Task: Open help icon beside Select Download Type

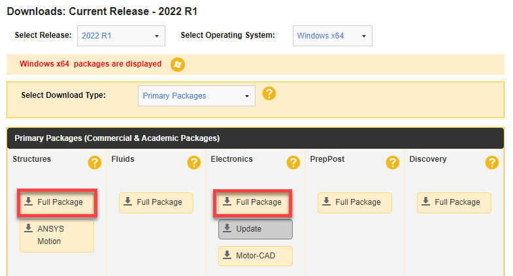Action: 269,93
